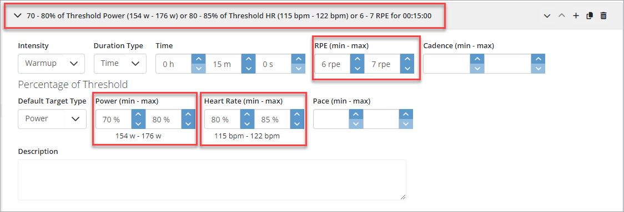This screenshot has height=212, width=624.
Task: Move step up with the up arrow icon
Action: click(x=561, y=16)
